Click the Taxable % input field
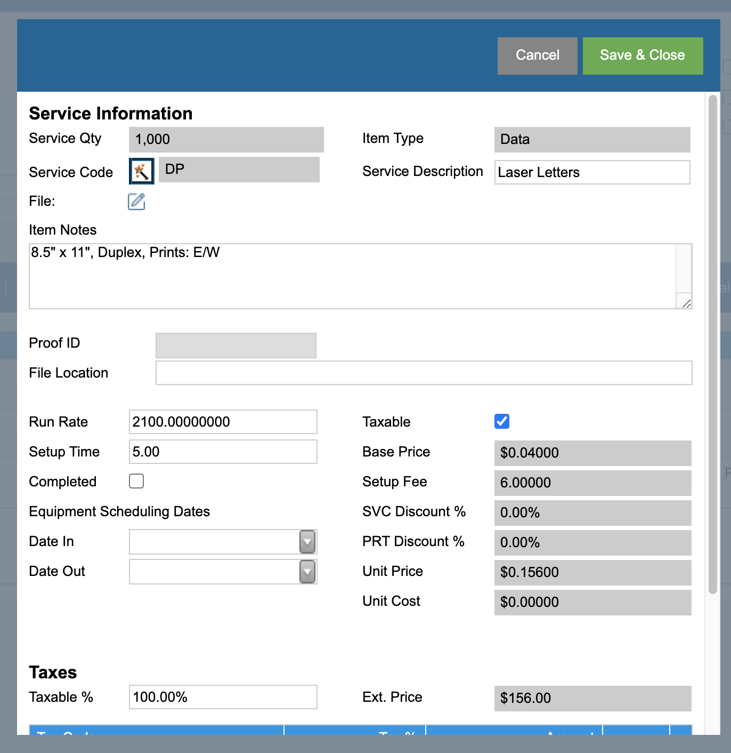This screenshot has width=731, height=753. coord(223,697)
